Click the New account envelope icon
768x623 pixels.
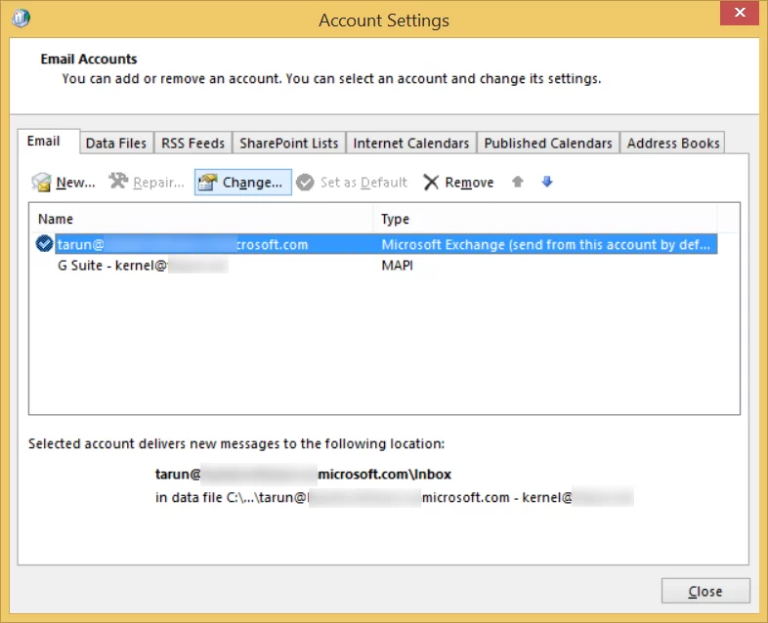tap(41, 182)
